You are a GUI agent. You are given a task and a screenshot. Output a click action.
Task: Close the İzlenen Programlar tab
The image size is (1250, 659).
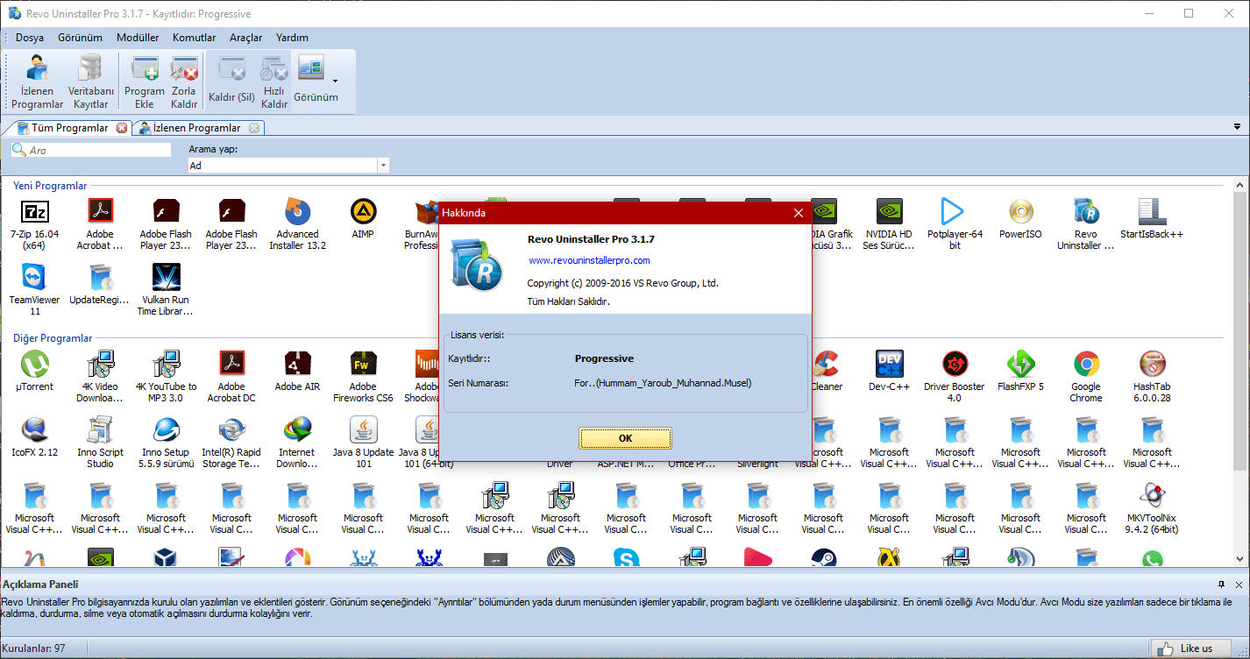(254, 128)
